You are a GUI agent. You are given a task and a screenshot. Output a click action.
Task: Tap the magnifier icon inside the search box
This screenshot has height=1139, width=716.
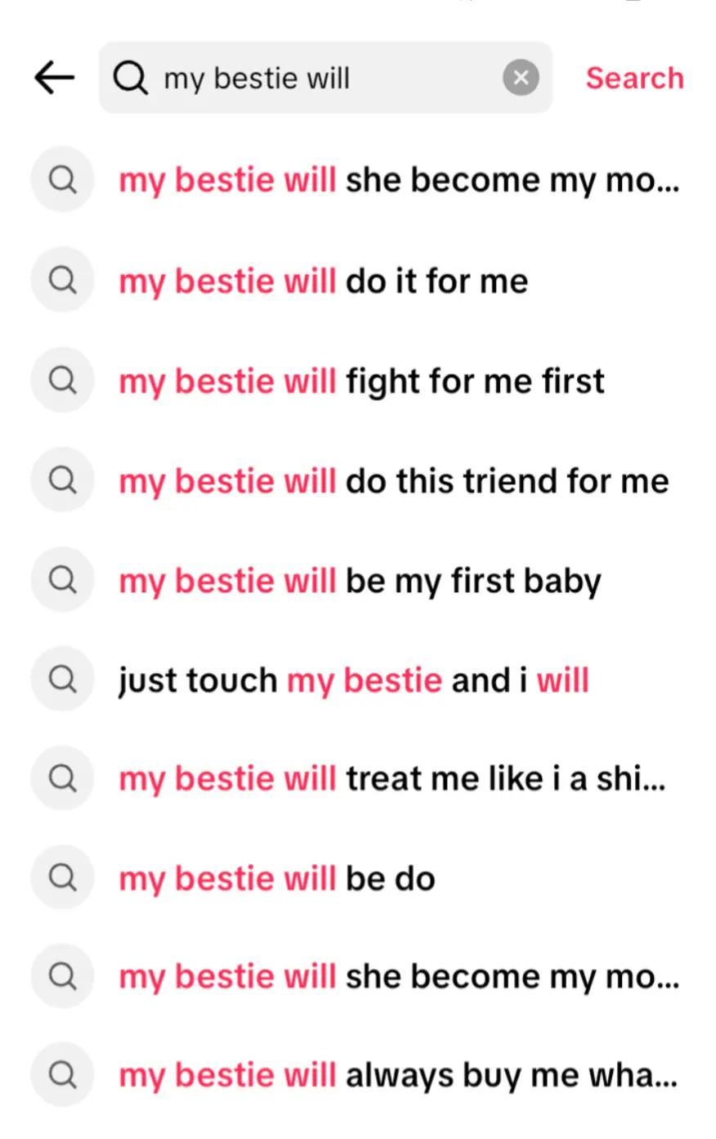(x=130, y=79)
